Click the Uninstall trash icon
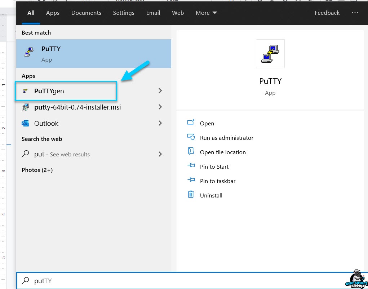Screen dimensions: 368x289 tap(191, 194)
